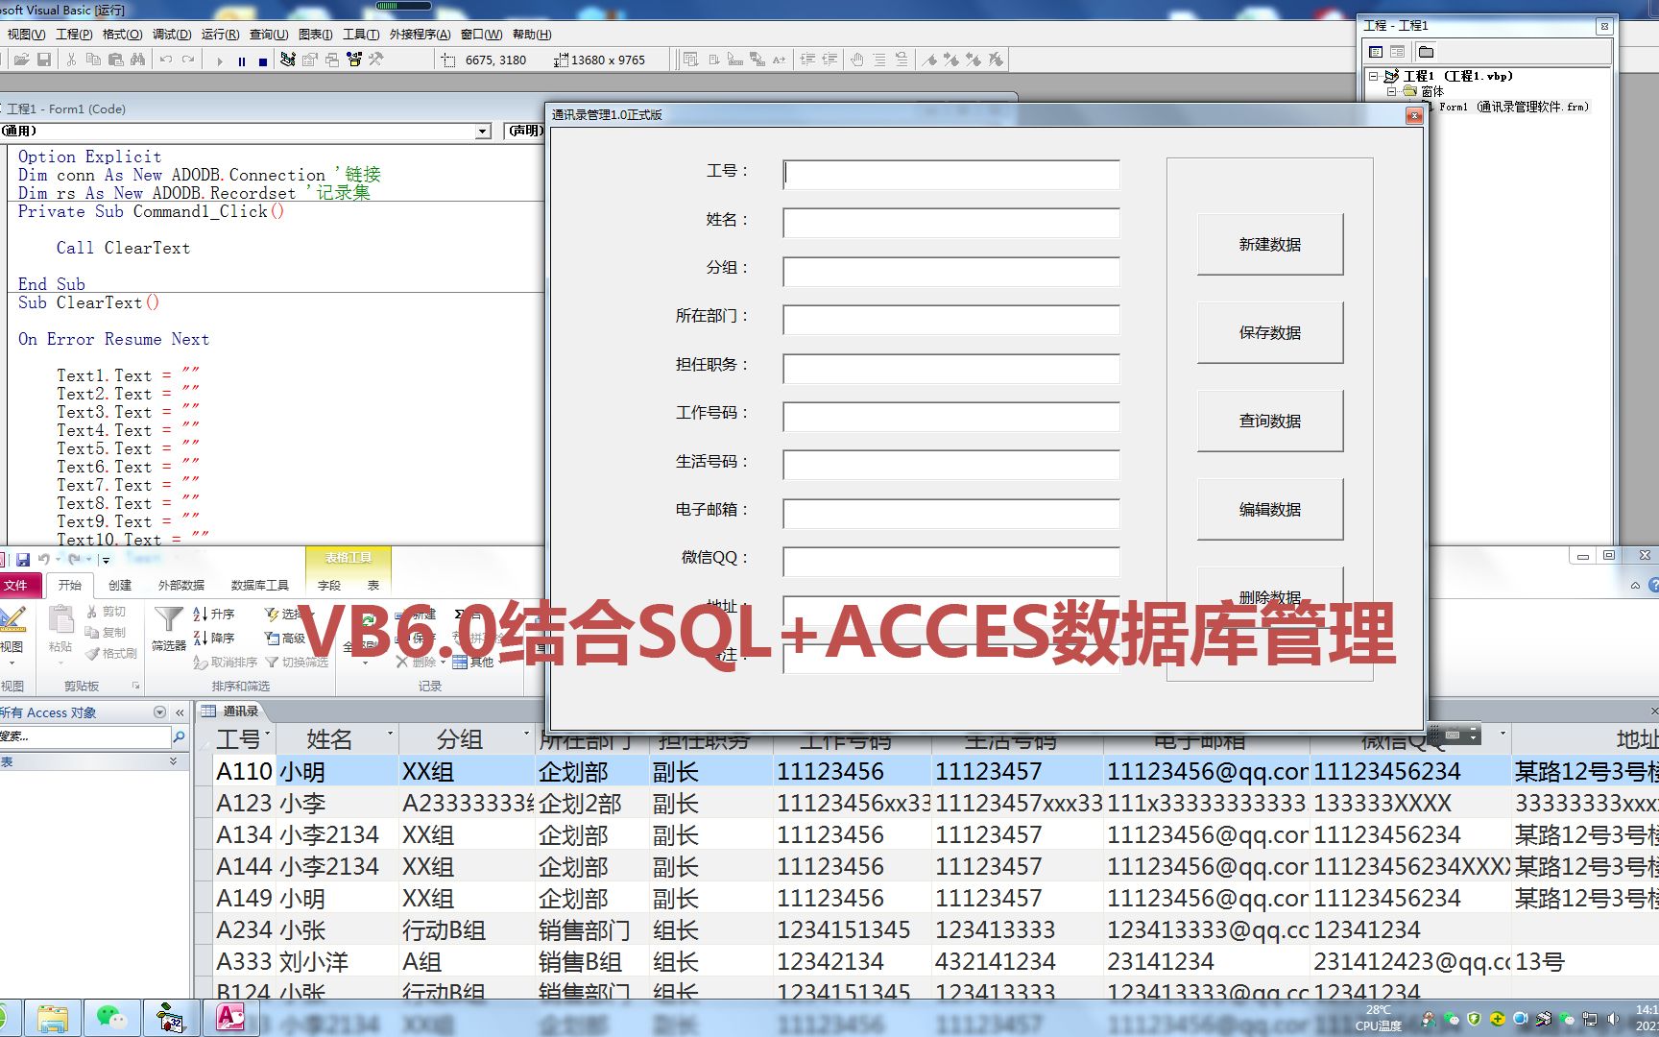The width and height of the screenshot is (1659, 1037).
Task: Toggle bookmark flag icon in Edit toolbar
Action: [x=929, y=60]
